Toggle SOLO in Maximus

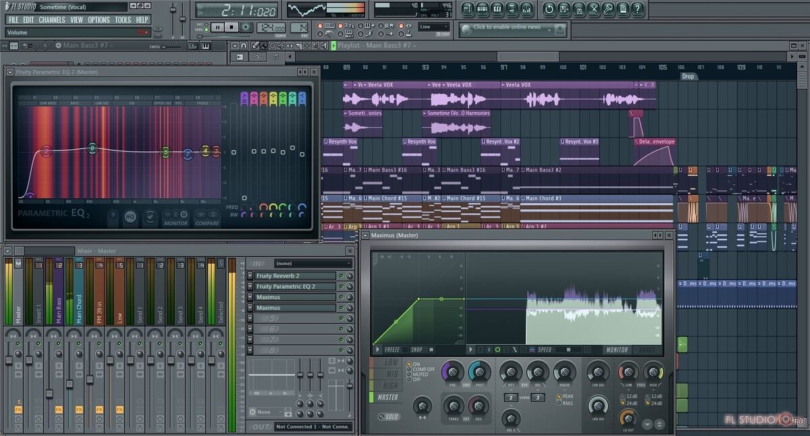[x=389, y=417]
